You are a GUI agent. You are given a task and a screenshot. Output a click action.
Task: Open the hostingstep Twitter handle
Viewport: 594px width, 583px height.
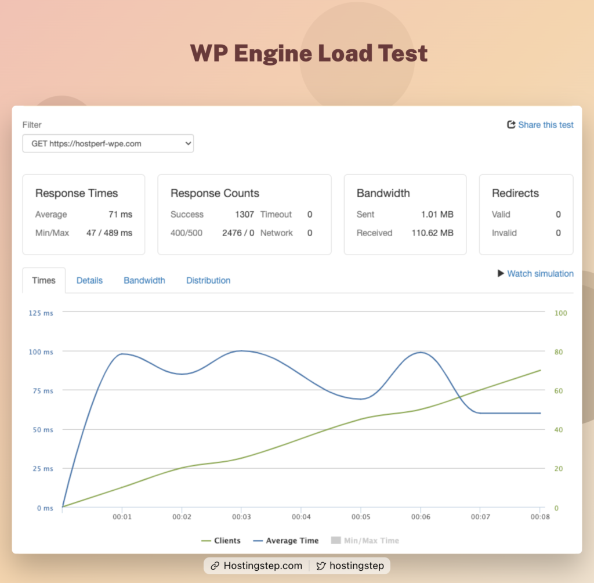tap(357, 566)
